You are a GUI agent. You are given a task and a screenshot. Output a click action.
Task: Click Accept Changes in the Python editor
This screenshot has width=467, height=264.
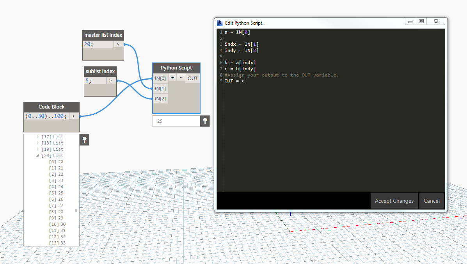click(x=394, y=201)
